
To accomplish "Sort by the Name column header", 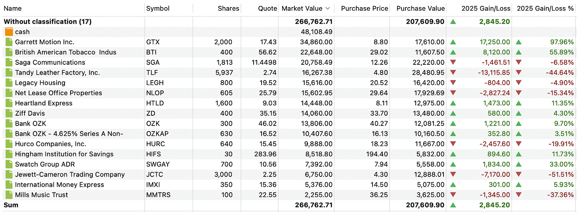I will (13, 8).
